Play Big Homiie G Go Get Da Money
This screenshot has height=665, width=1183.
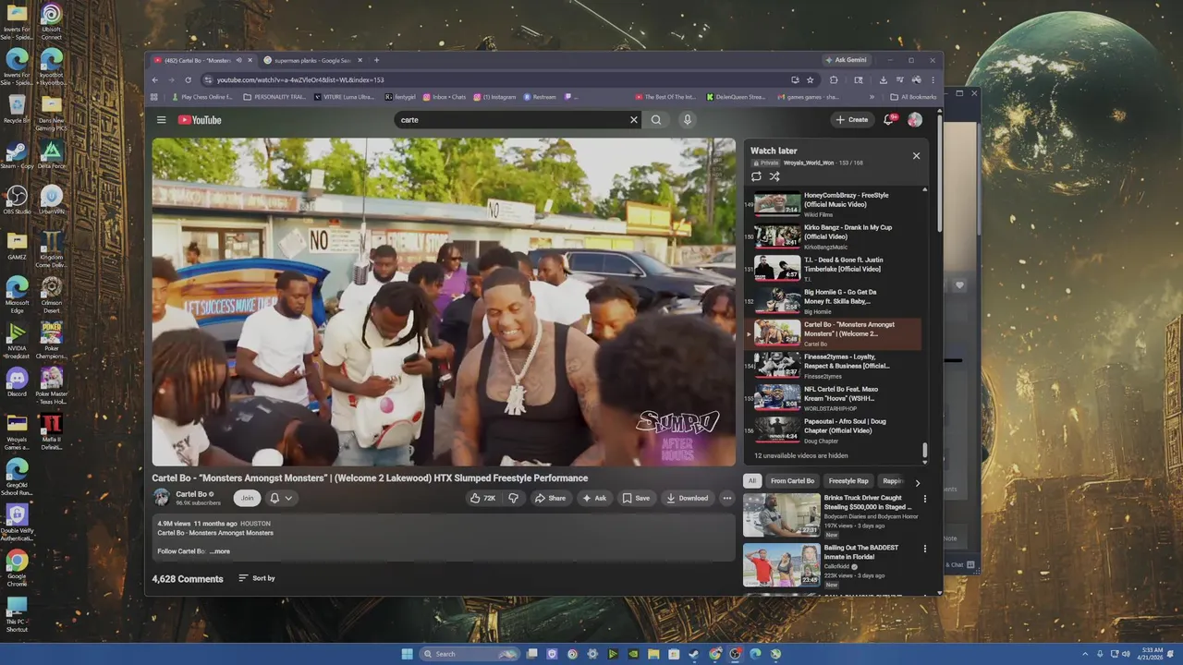(832, 301)
